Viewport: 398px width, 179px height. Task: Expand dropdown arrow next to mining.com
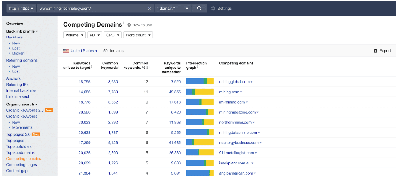[241, 92]
